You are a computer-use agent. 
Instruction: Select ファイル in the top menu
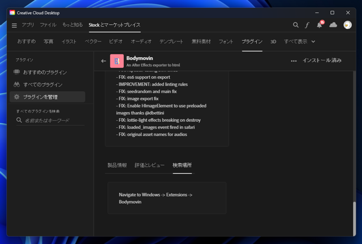pos(48,25)
